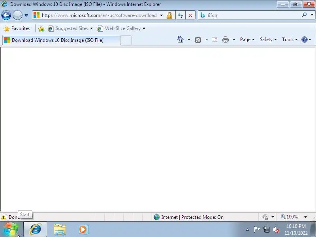The height and width of the screenshot is (237, 316).
Task: Click the privacy report status icon
Action: point(265,217)
